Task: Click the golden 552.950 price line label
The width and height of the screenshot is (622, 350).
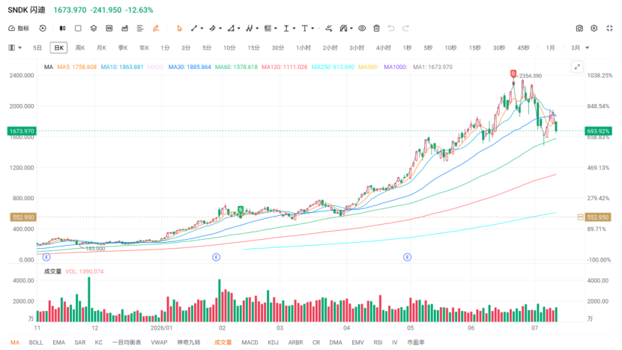Action: click(x=23, y=217)
